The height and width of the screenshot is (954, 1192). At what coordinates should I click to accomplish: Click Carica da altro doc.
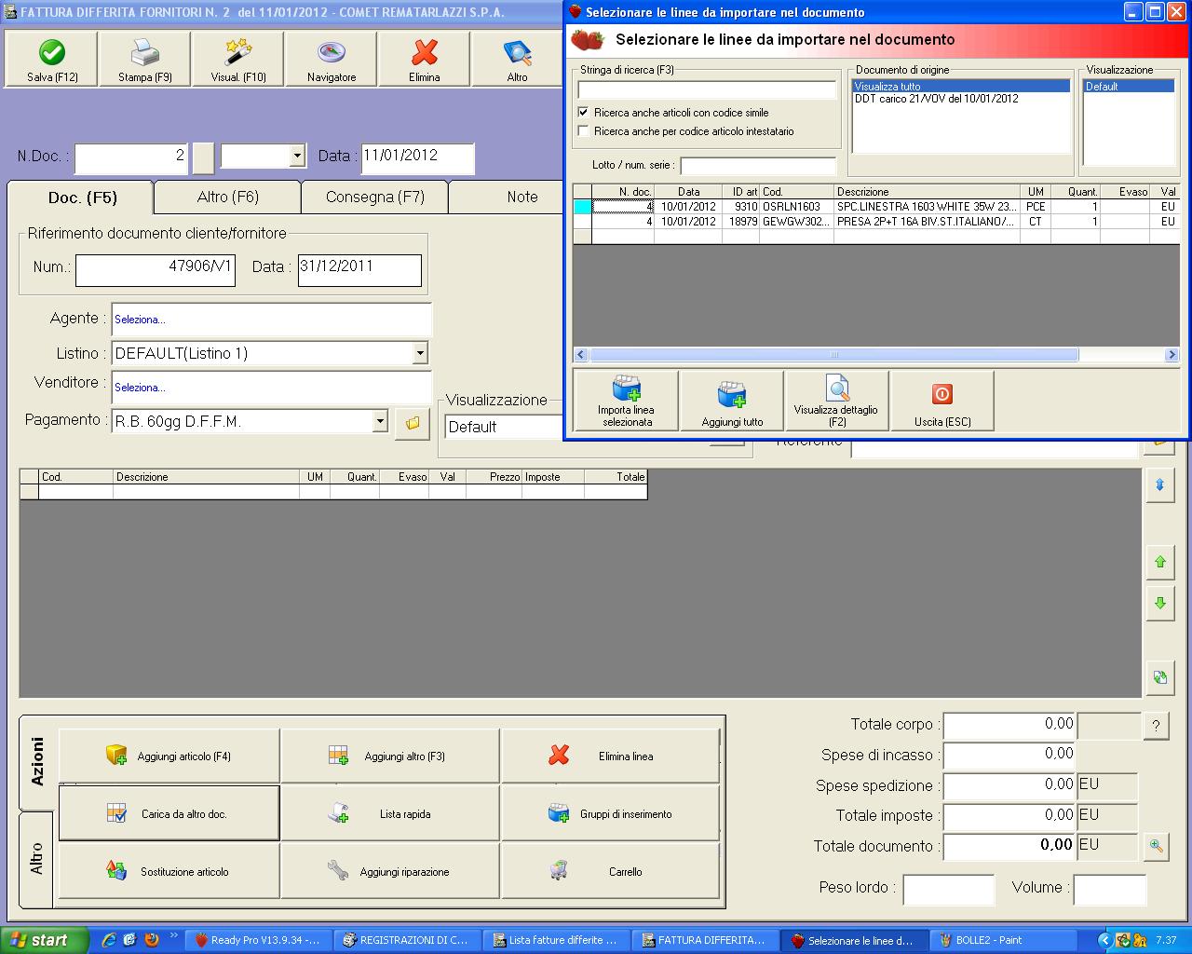[x=169, y=813]
